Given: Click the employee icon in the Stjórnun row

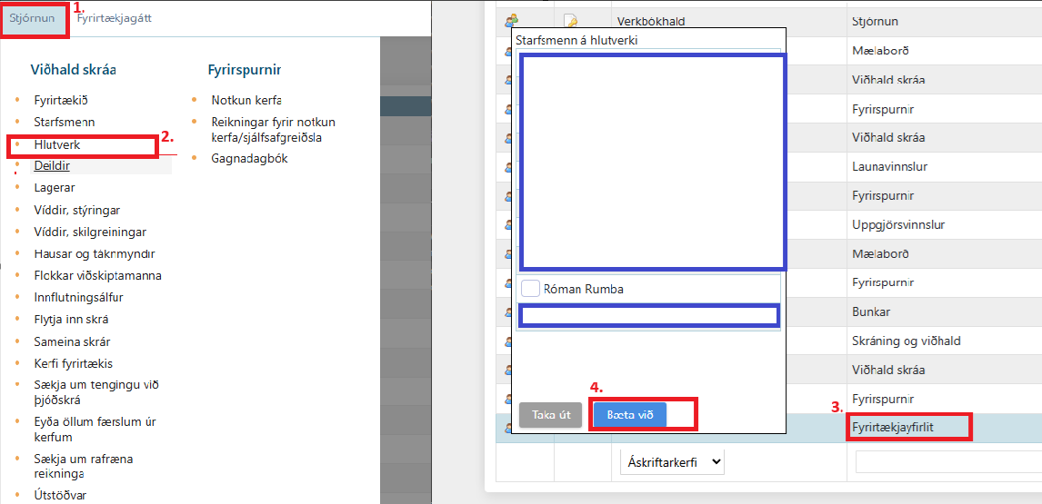Looking at the screenshot, I should 511,20.
